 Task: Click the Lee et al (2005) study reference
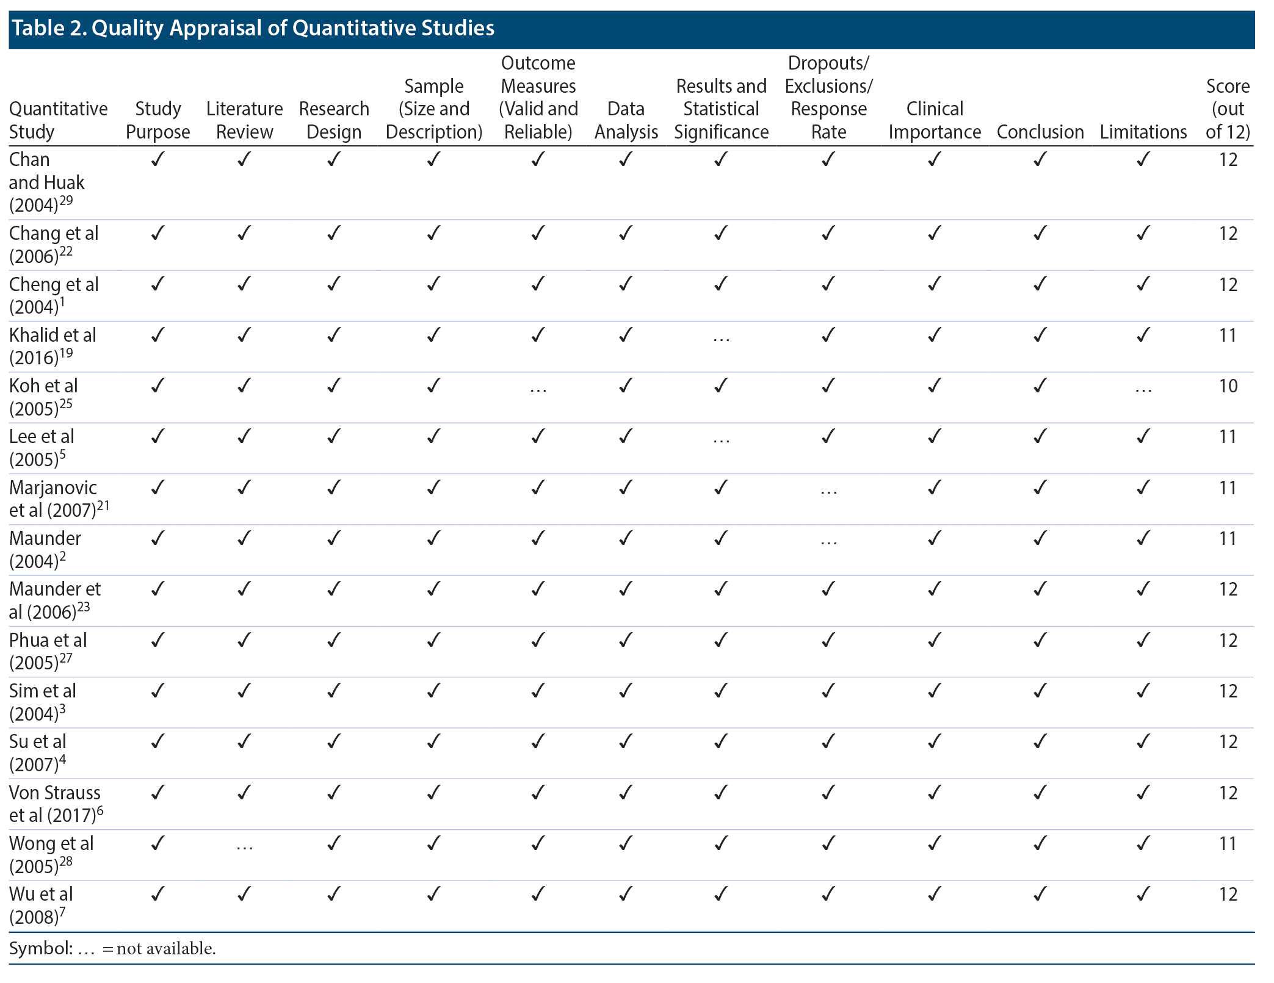(42, 447)
